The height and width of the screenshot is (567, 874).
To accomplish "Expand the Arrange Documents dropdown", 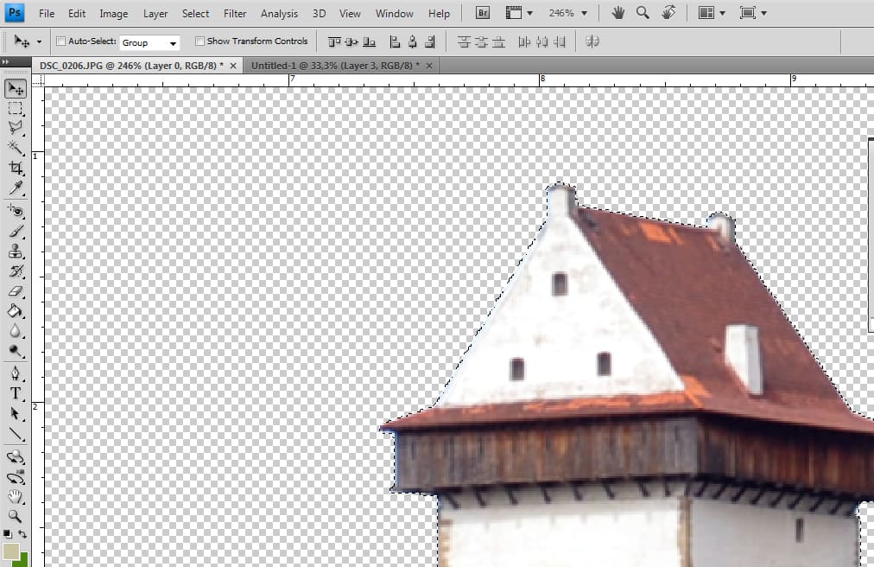I will 712,14.
